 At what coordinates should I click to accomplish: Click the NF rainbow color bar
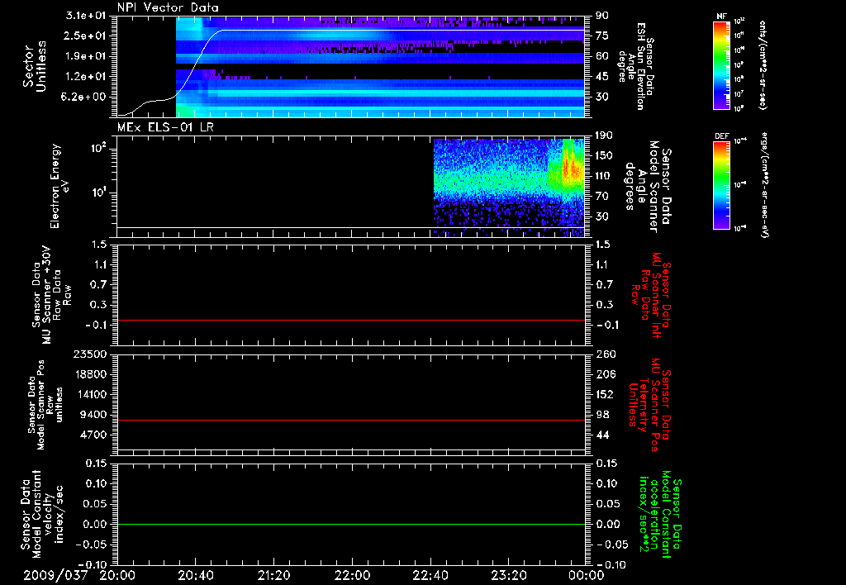tap(722, 65)
